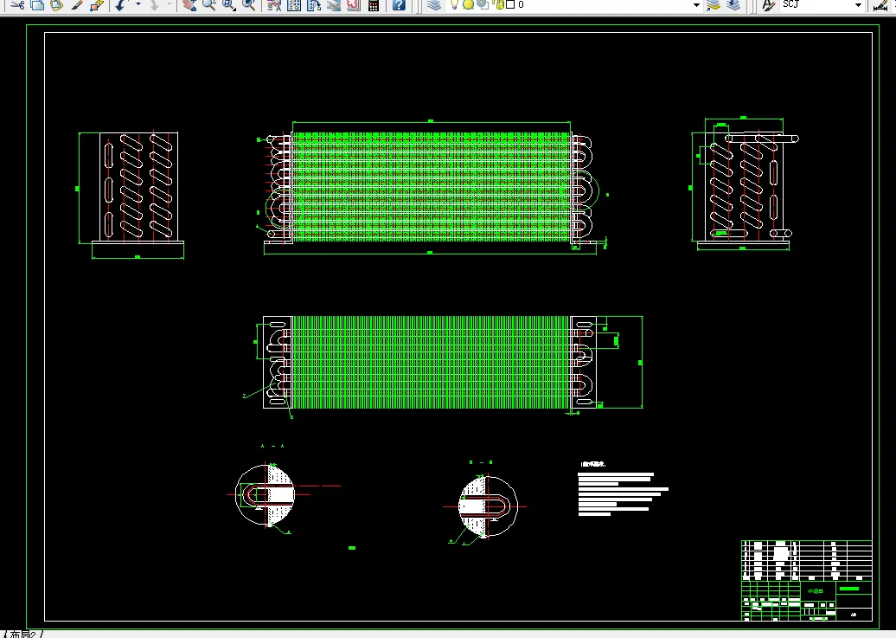The height and width of the screenshot is (638, 896).
Task: Open Help with the question mark icon
Action: [399, 4]
